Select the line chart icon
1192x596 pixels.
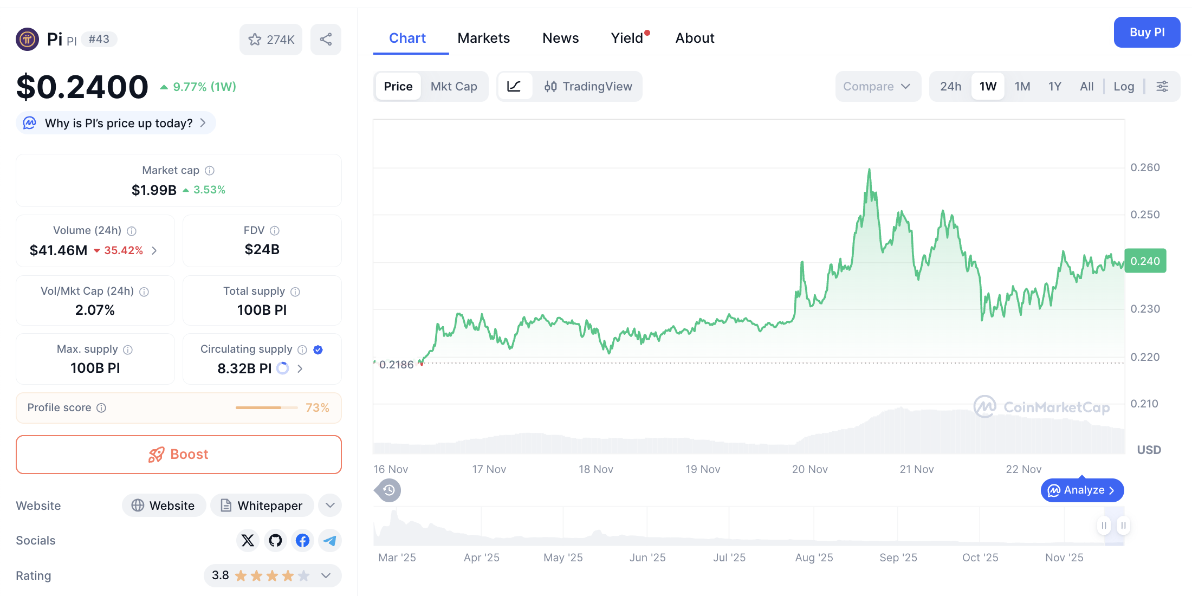point(515,86)
